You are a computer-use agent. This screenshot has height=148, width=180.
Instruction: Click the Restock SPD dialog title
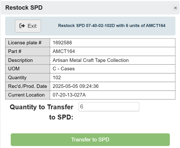24,8
